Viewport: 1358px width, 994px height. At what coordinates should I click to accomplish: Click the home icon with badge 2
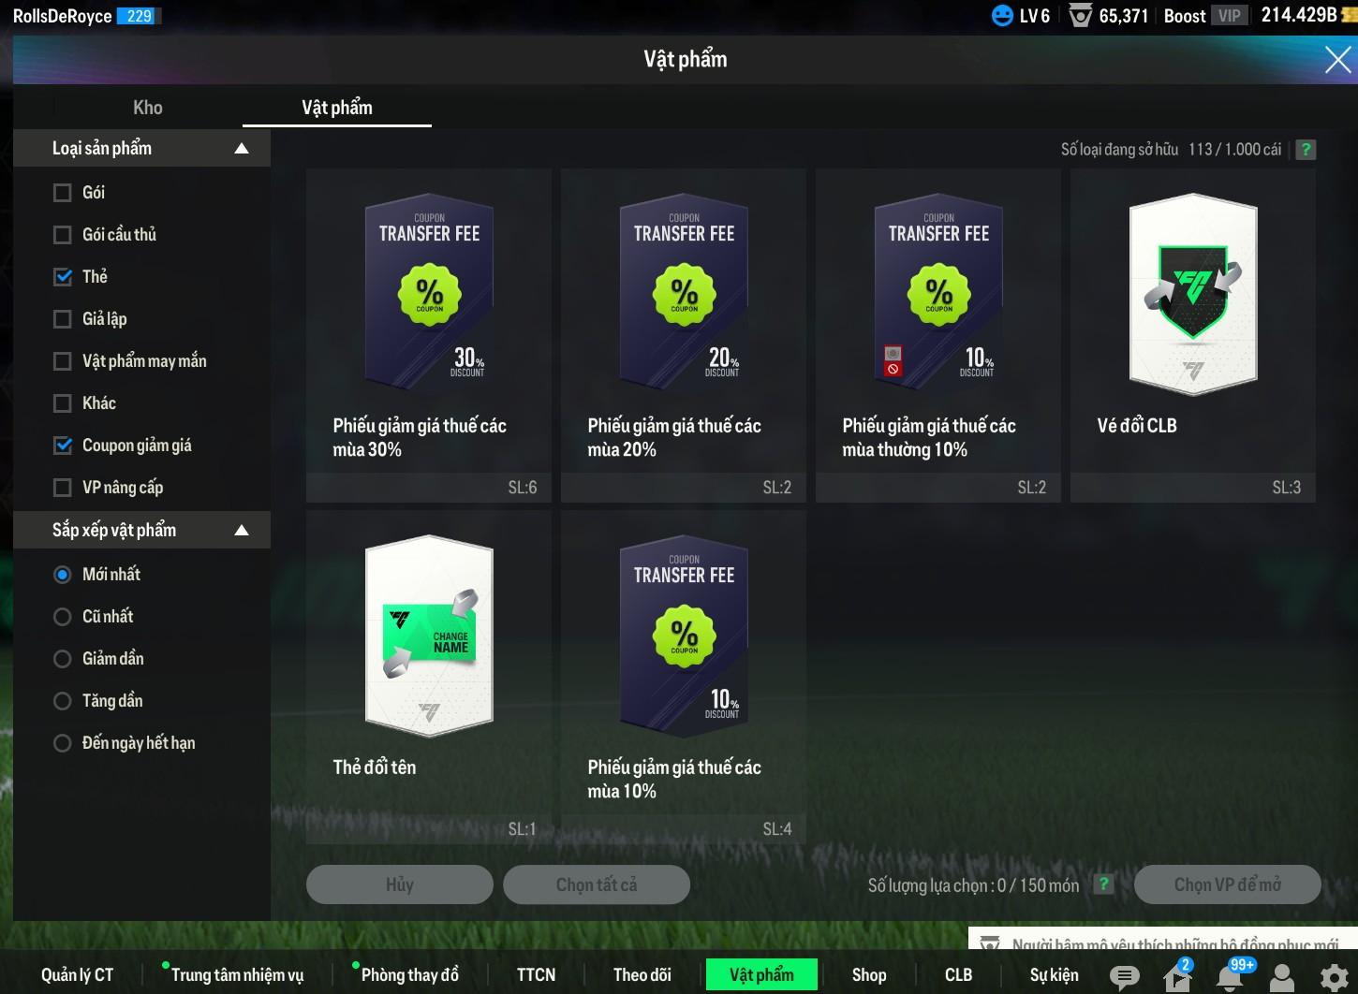point(1177,977)
